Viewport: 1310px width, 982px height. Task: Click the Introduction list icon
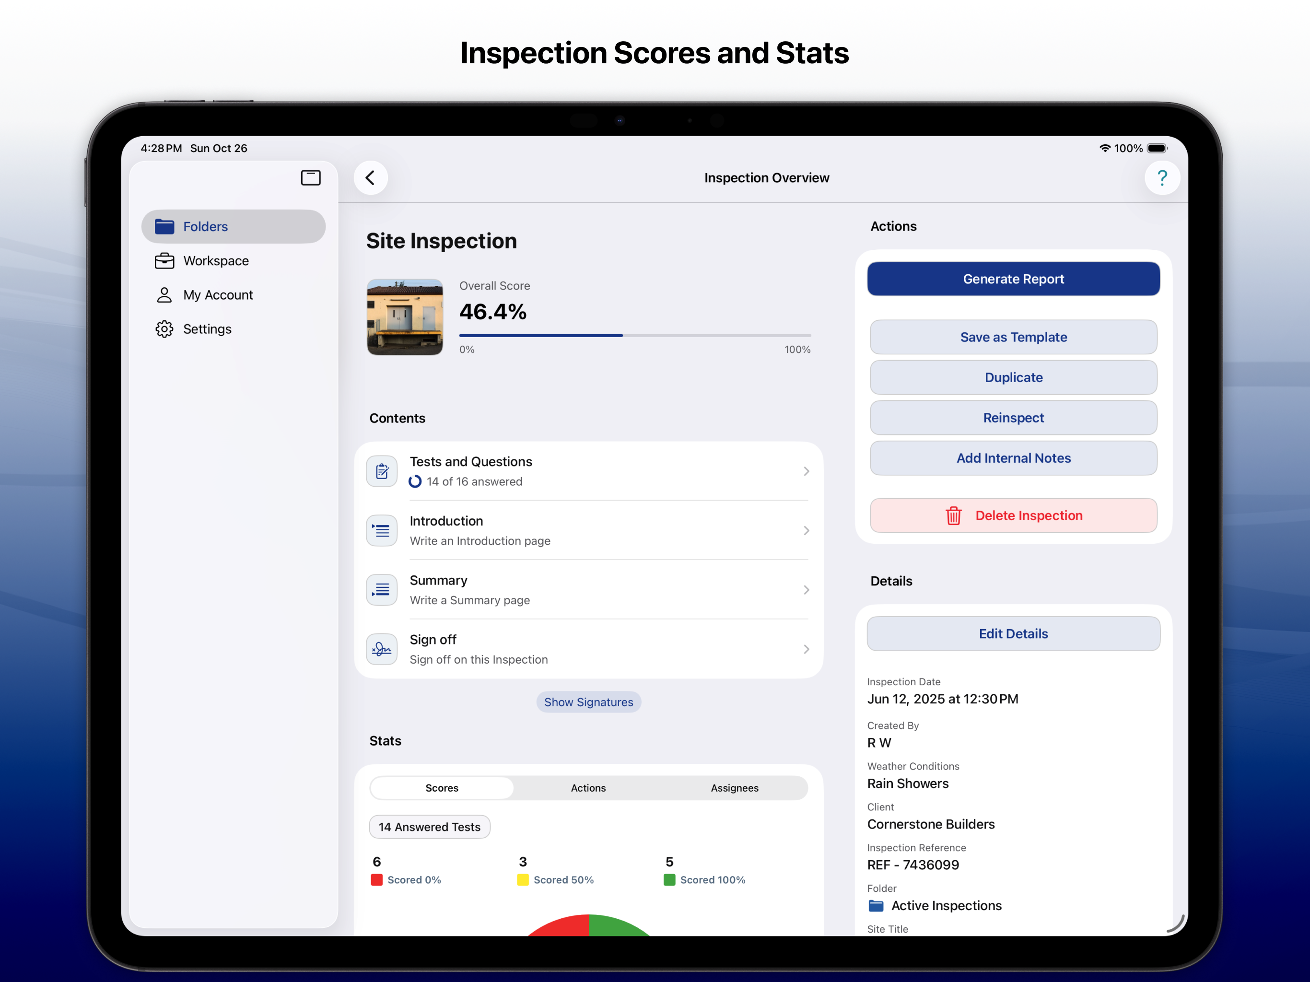[x=382, y=531]
